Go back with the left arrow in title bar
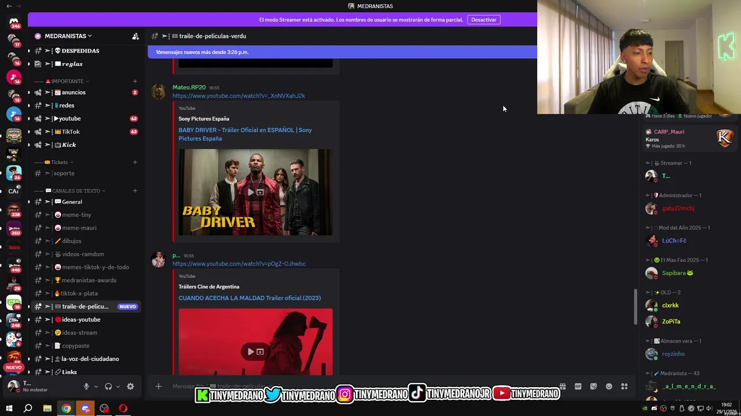Viewport: 741px width, 416px height. coord(9,6)
